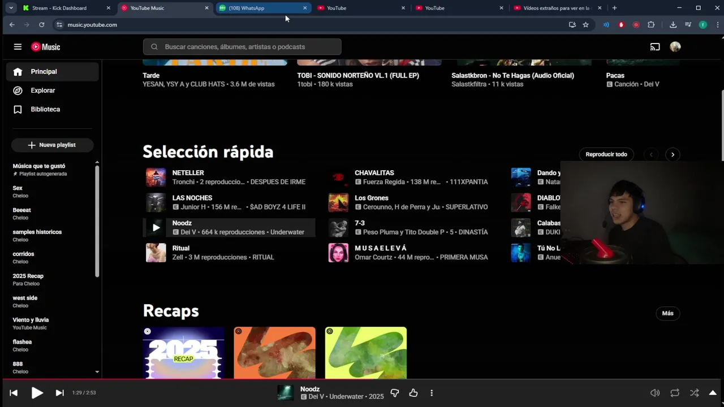The height and width of the screenshot is (407, 724).
Task: Open the green Recap card
Action: (x=365, y=353)
